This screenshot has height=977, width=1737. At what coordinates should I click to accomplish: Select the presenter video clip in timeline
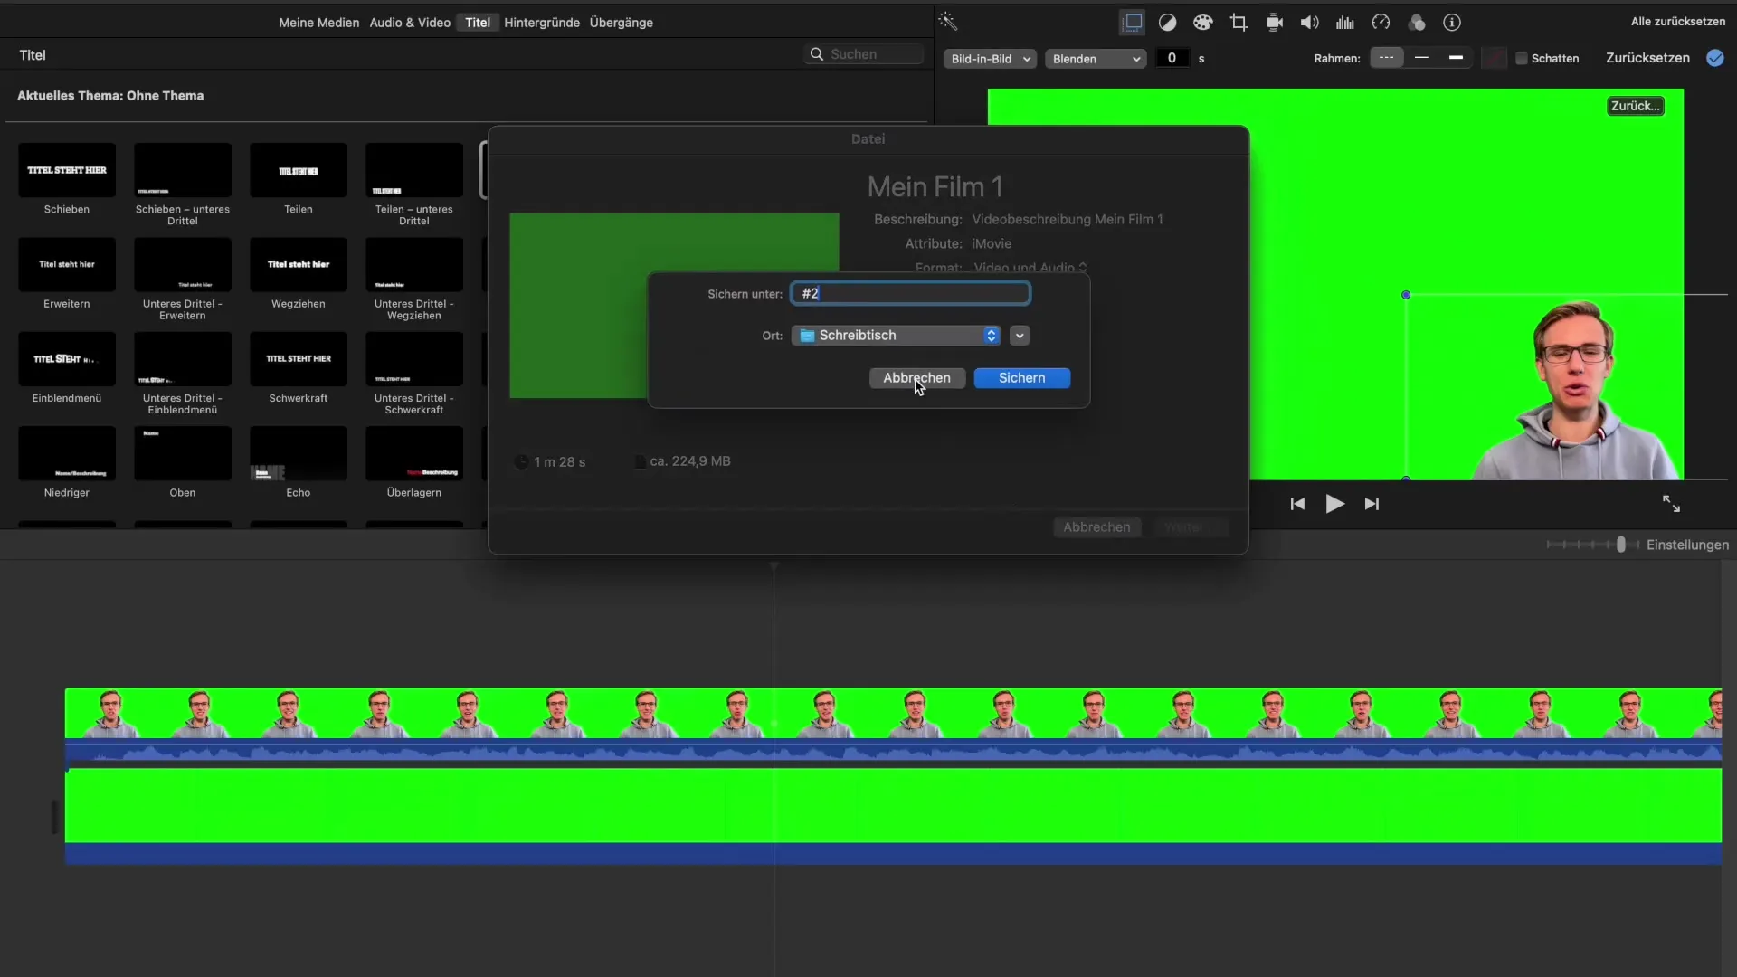click(x=893, y=725)
